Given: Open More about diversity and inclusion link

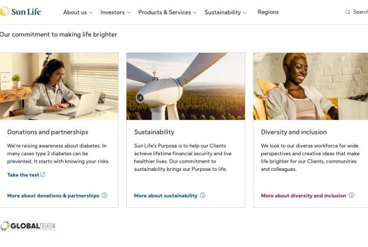Looking at the screenshot, I should click(304, 196).
